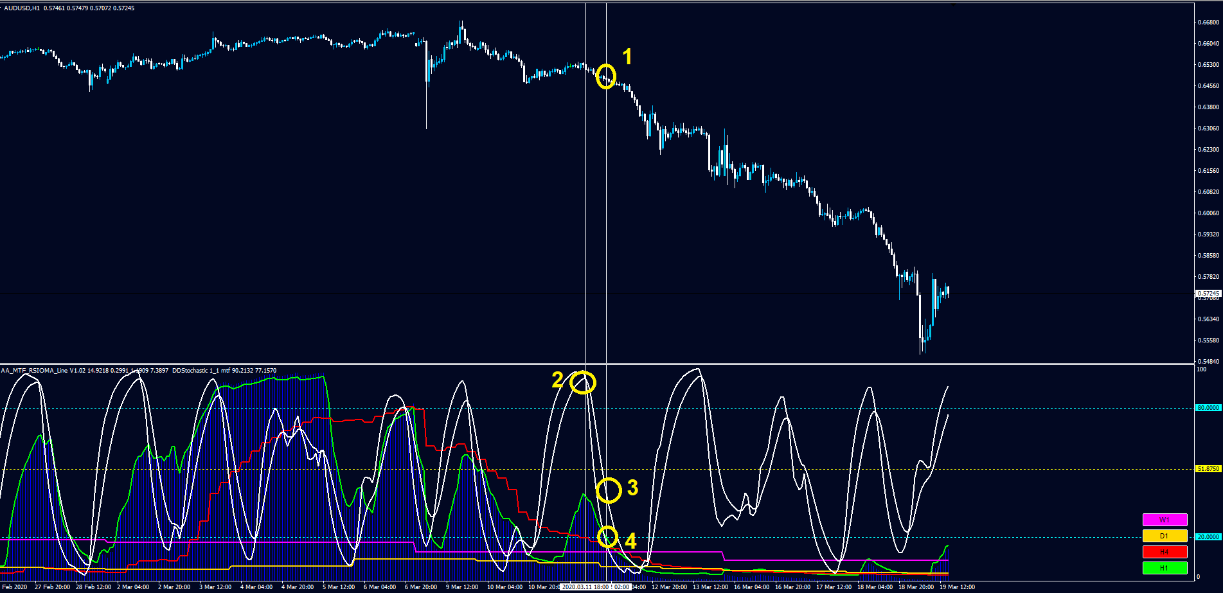Click yellow circle 1 on the price chart
The width and height of the screenshot is (1223, 593).
[605, 76]
